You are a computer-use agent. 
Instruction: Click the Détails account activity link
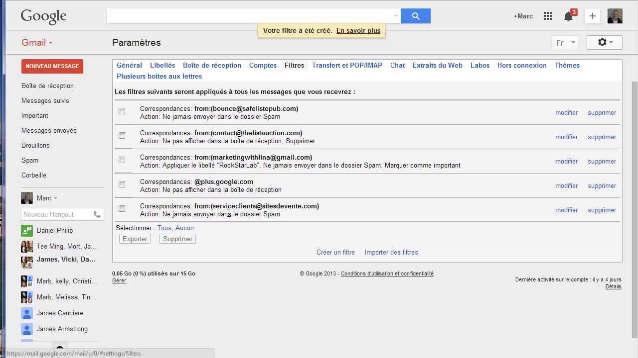coord(614,286)
